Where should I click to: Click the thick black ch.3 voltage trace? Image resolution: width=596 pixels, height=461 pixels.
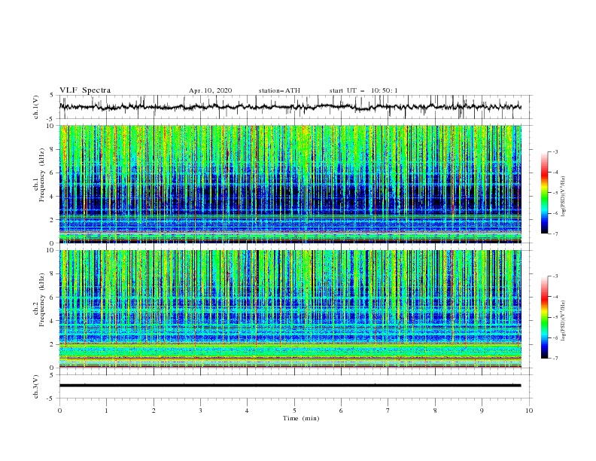click(x=290, y=386)
